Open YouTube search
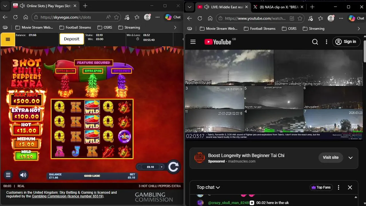The height and width of the screenshot is (206, 366). tap(315, 42)
